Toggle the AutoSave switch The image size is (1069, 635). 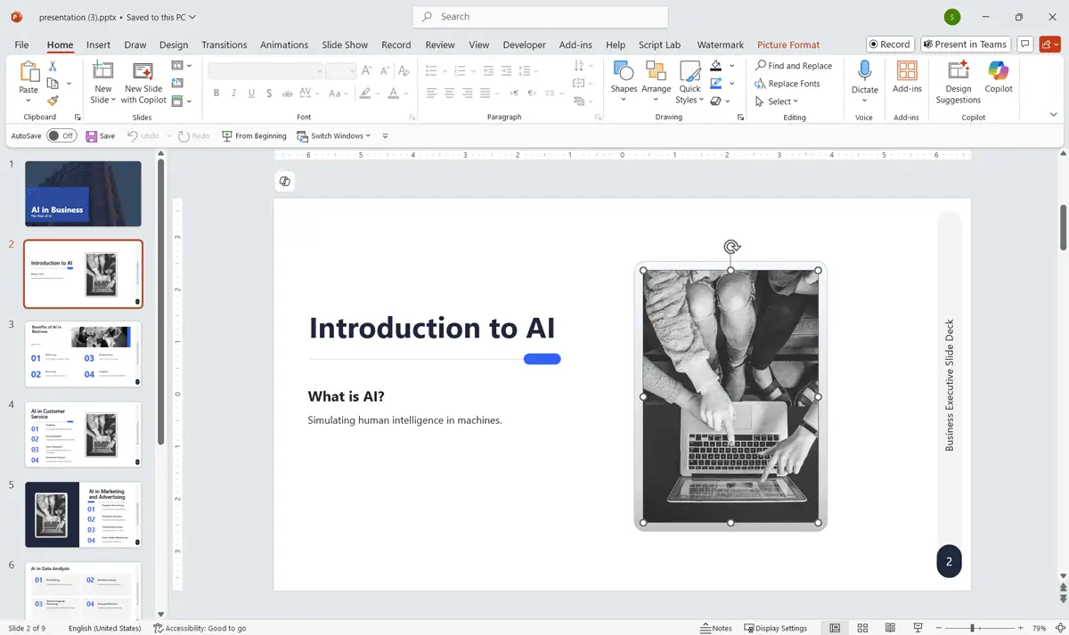(61, 135)
